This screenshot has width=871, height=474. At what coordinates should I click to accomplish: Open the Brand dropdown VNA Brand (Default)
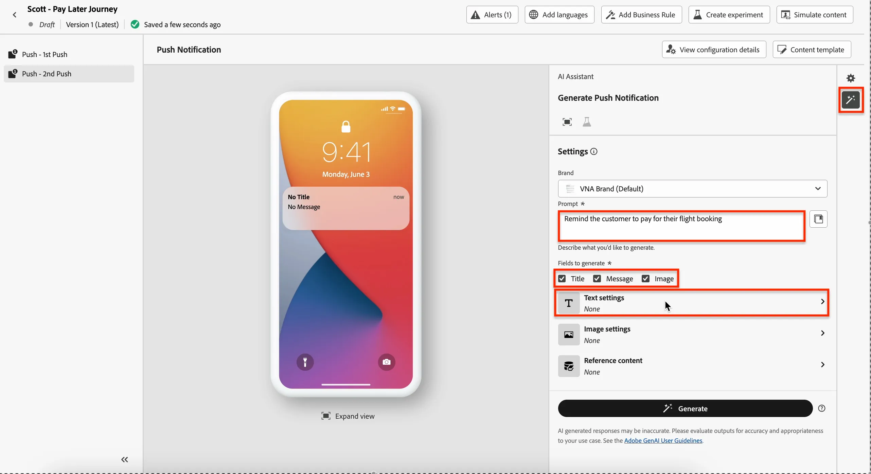[692, 189]
